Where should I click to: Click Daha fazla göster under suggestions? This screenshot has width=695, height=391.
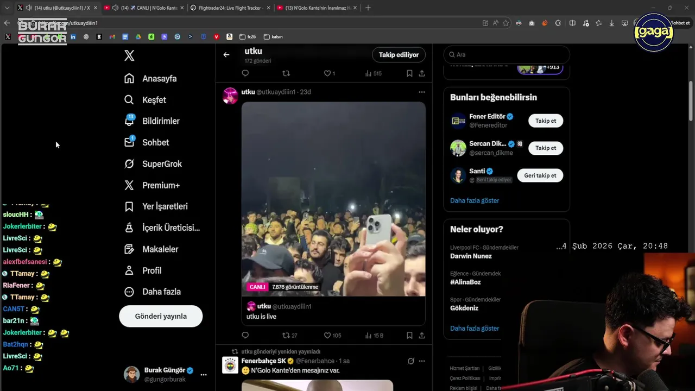click(475, 200)
